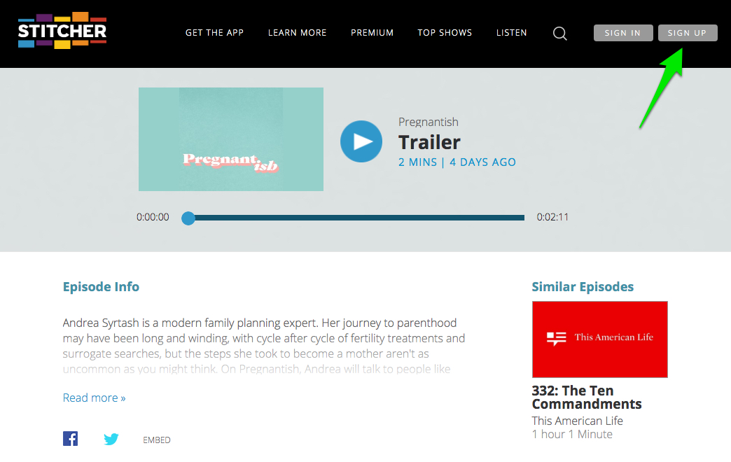Viewport: 731px width, 462px height.
Task: Open the Pregnantish show link
Action: tap(428, 122)
